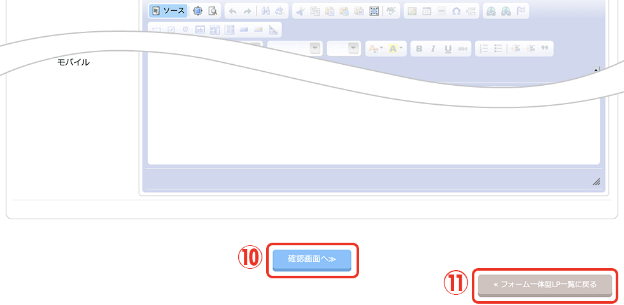Click the Select All icon
The height and width of the screenshot is (305, 624).
[x=374, y=11]
